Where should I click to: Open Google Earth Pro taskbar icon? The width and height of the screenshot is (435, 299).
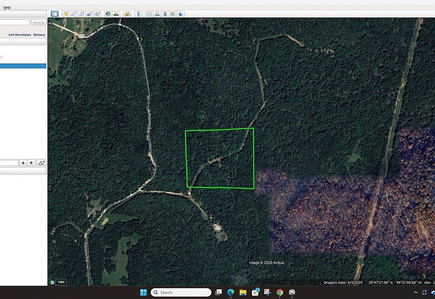pos(292,292)
